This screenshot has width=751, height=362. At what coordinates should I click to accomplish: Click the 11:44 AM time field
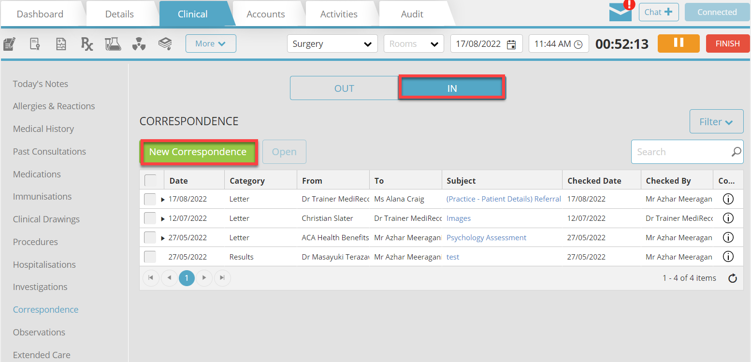(559, 44)
